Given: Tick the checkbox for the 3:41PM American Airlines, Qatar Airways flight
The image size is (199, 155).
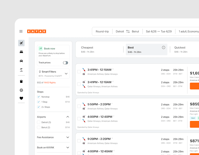Looking at the screenshot, I should [79, 72].
